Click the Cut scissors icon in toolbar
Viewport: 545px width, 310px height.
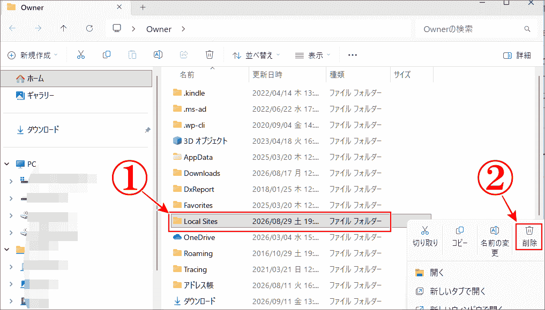(80, 55)
